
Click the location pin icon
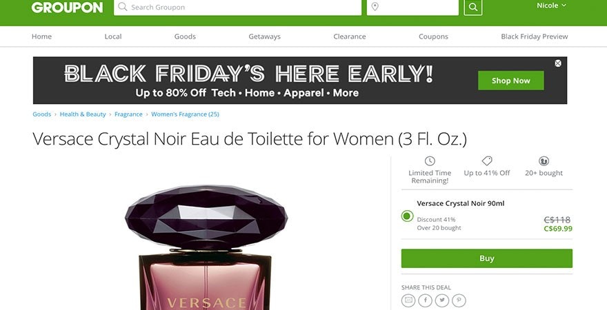coord(375,7)
